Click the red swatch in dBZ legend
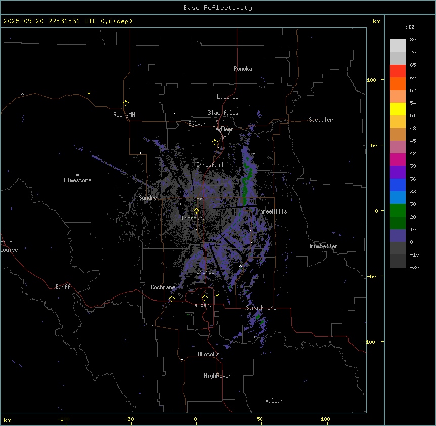This screenshot has height=426, width=436. [x=398, y=71]
